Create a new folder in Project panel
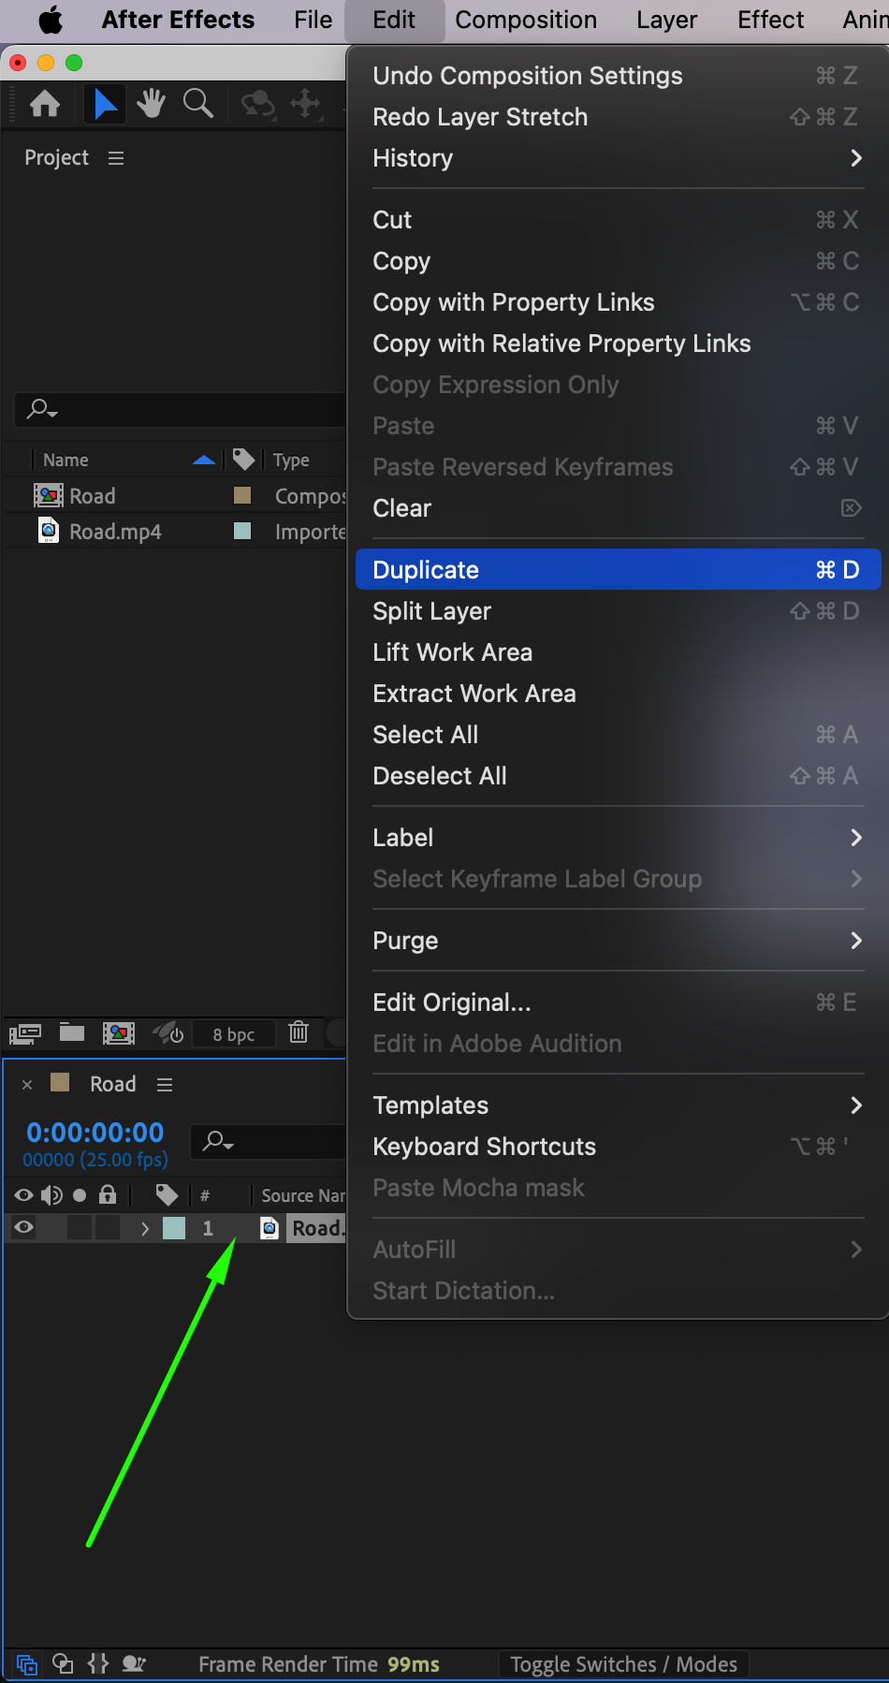 [72, 1032]
